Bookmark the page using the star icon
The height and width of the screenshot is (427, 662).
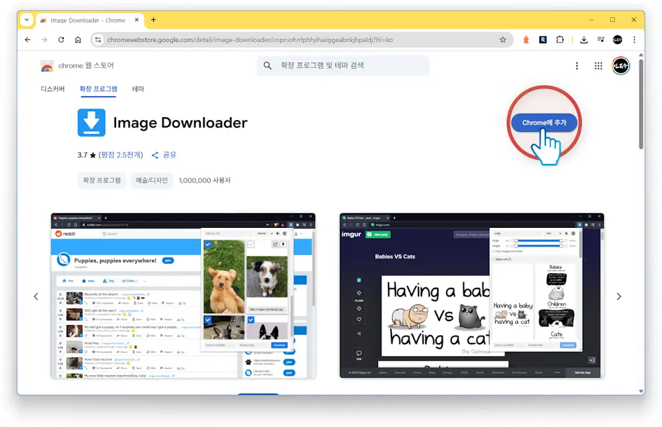503,39
